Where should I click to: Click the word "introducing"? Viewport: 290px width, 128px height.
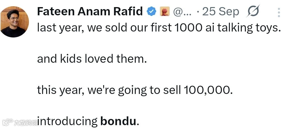coord(67,122)
